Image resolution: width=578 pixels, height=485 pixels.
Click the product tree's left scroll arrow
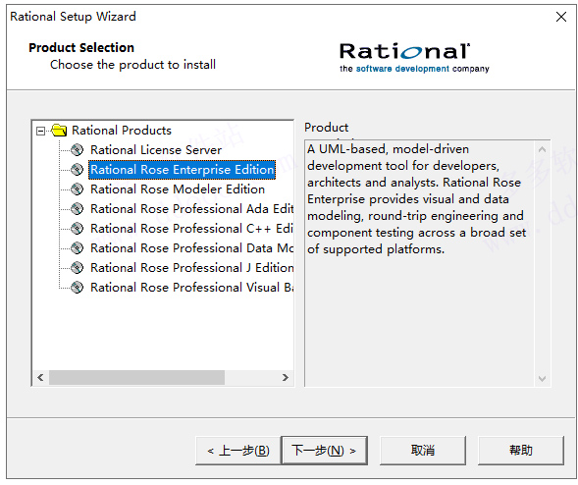click(x=40, y=377)
